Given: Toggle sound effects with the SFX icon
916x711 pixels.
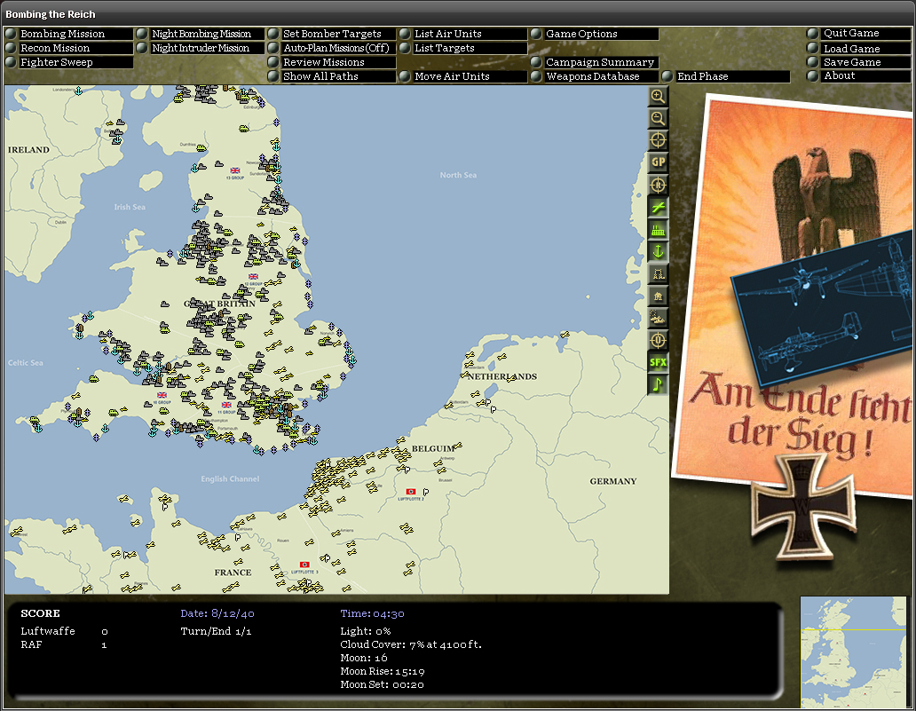Looking at the screenshot, I should 658,363.
